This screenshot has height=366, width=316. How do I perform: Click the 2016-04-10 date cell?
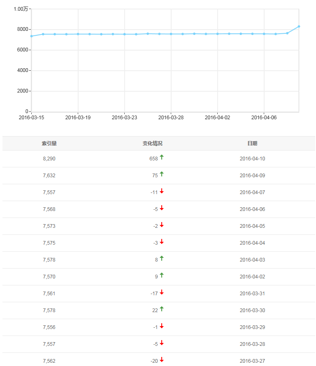coord(252,159)
